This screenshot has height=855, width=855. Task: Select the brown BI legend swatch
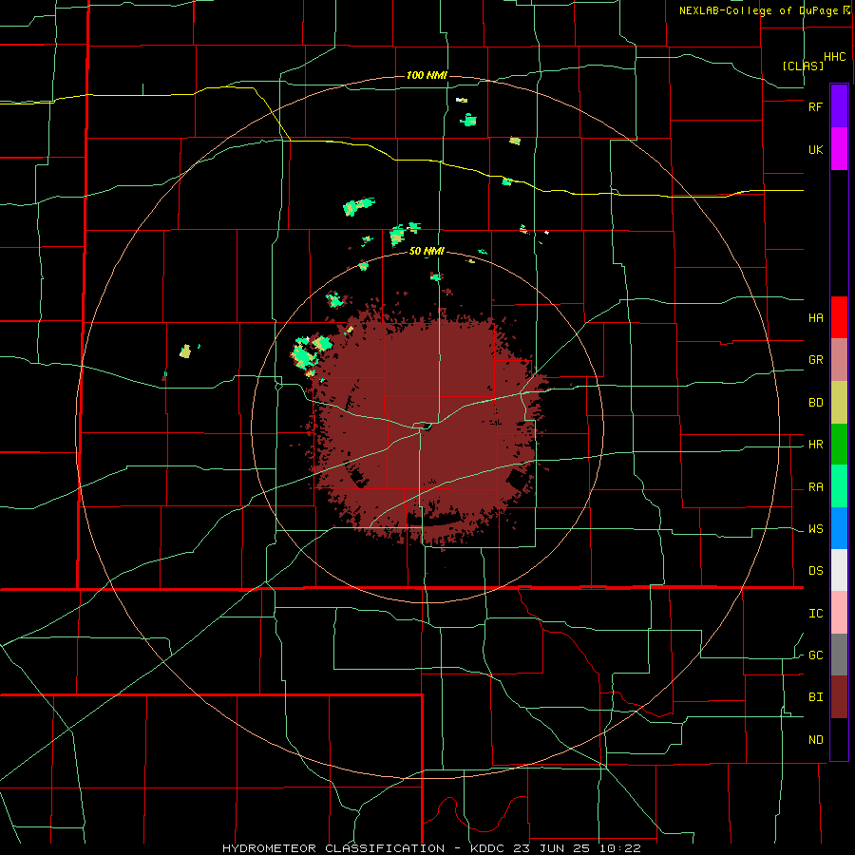[839, 697]
